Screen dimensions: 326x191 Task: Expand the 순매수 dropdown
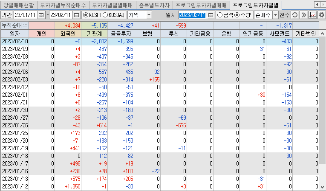tap(275, 15)
